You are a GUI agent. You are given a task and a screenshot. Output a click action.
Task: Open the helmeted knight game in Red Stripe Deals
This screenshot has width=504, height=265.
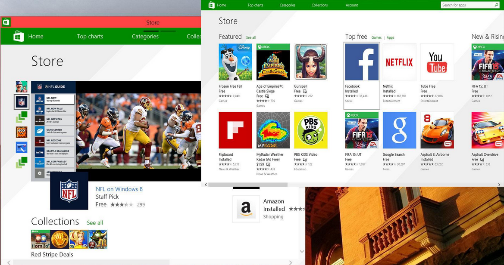pos(98,239)
